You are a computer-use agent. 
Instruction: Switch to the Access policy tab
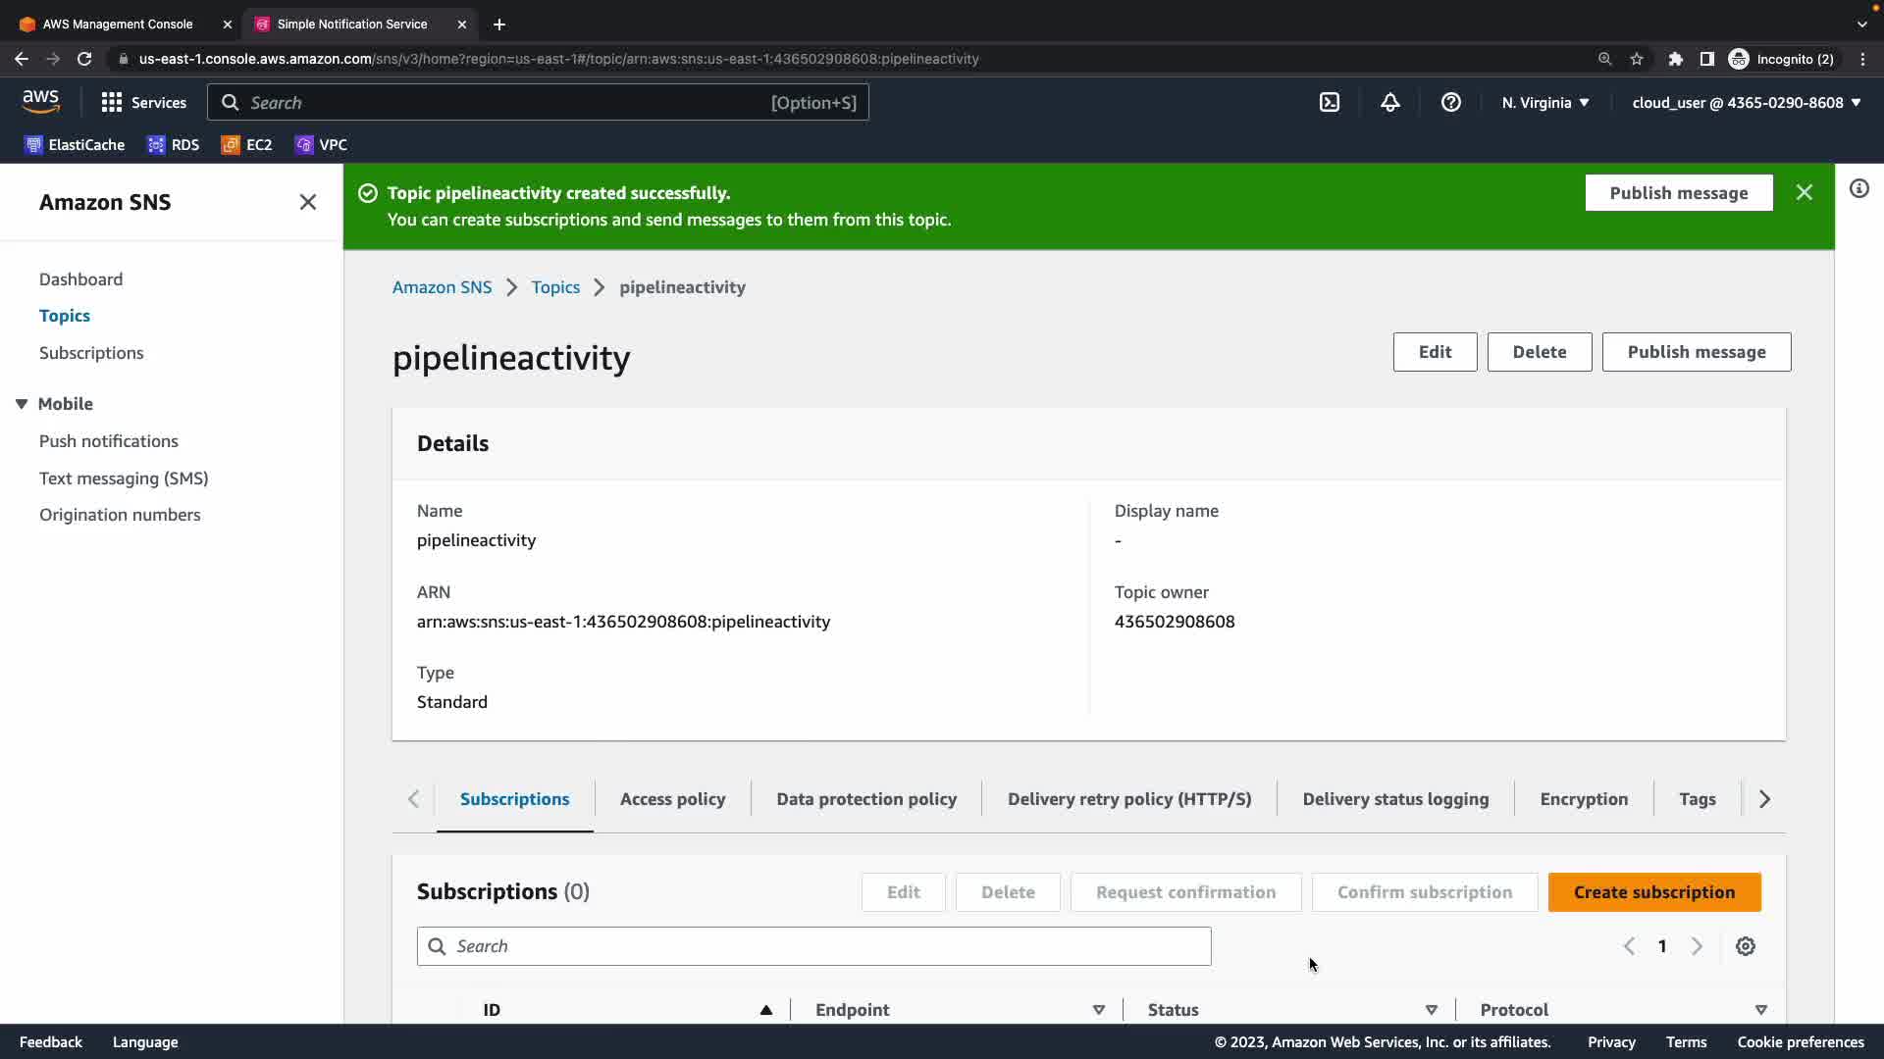click(x=673, y=799)
